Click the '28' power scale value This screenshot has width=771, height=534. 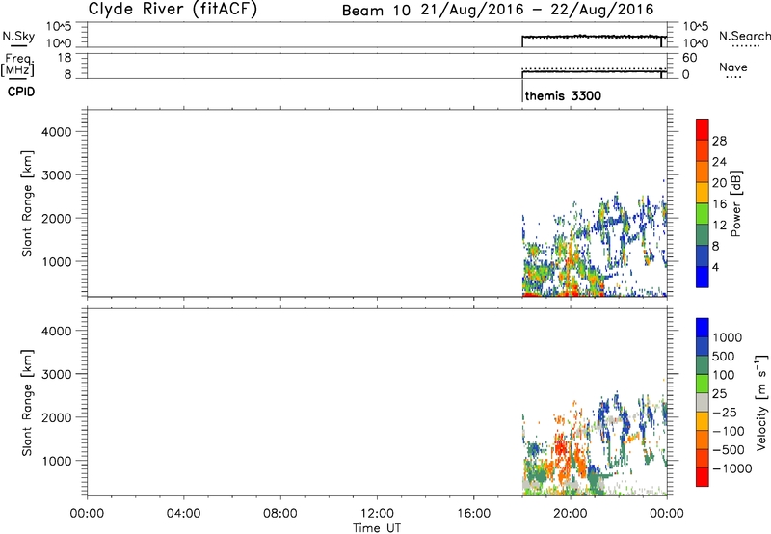(719, 141)
